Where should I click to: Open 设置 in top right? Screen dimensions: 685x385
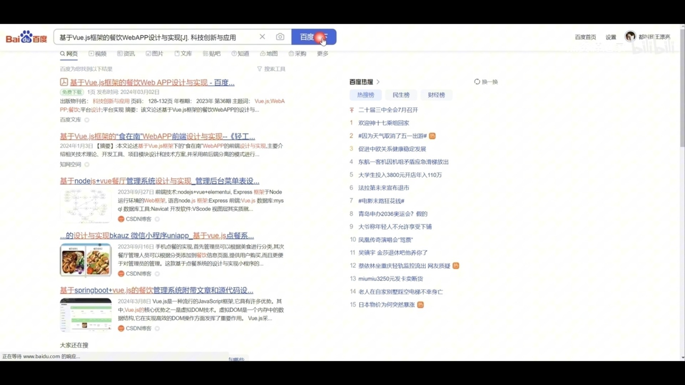(x=611, y=37)
